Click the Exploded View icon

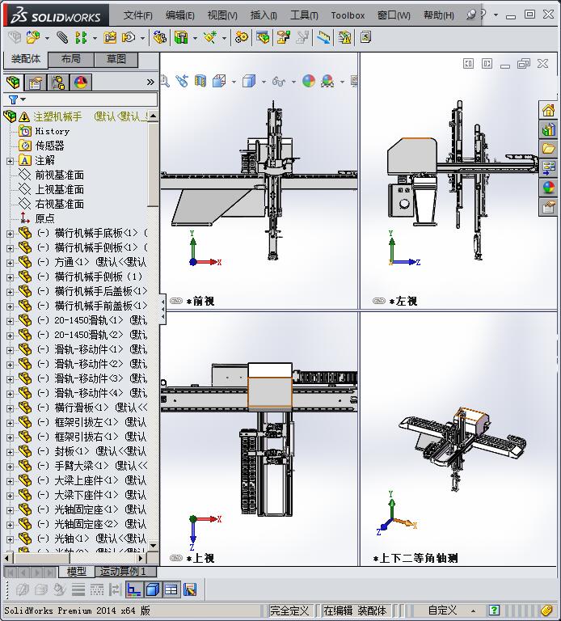284,38
